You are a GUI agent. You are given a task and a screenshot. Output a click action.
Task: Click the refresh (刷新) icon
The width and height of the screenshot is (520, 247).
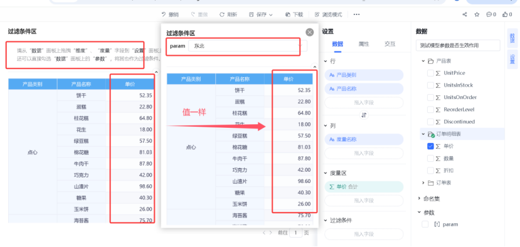[222, 14]
